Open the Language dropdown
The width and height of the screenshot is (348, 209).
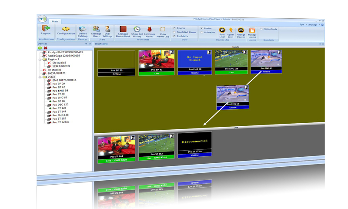pyautogui.click(x=313, y=25)
